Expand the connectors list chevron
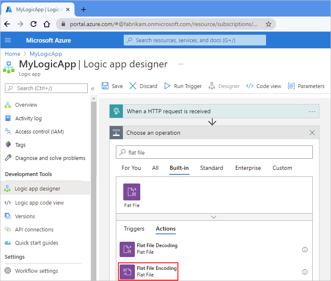 214,217
